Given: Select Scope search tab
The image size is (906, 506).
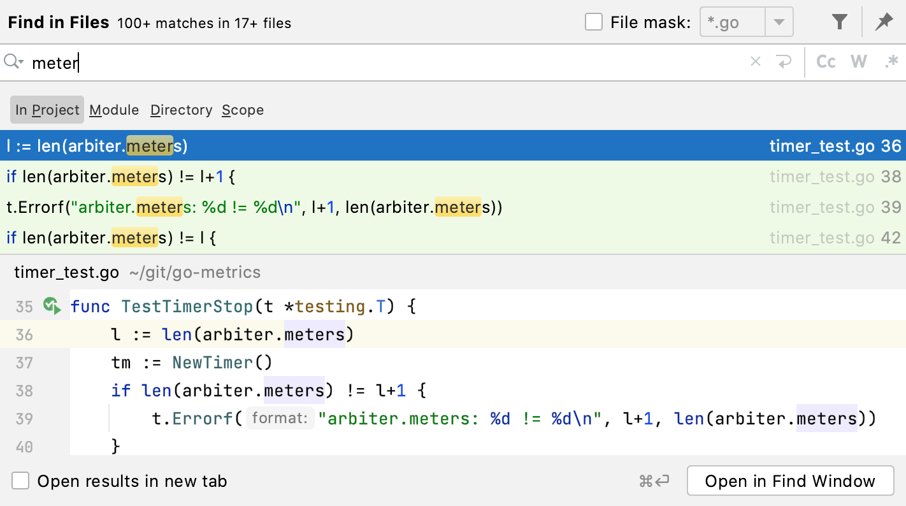Looking at the screenshot, I should coord(243,110).
